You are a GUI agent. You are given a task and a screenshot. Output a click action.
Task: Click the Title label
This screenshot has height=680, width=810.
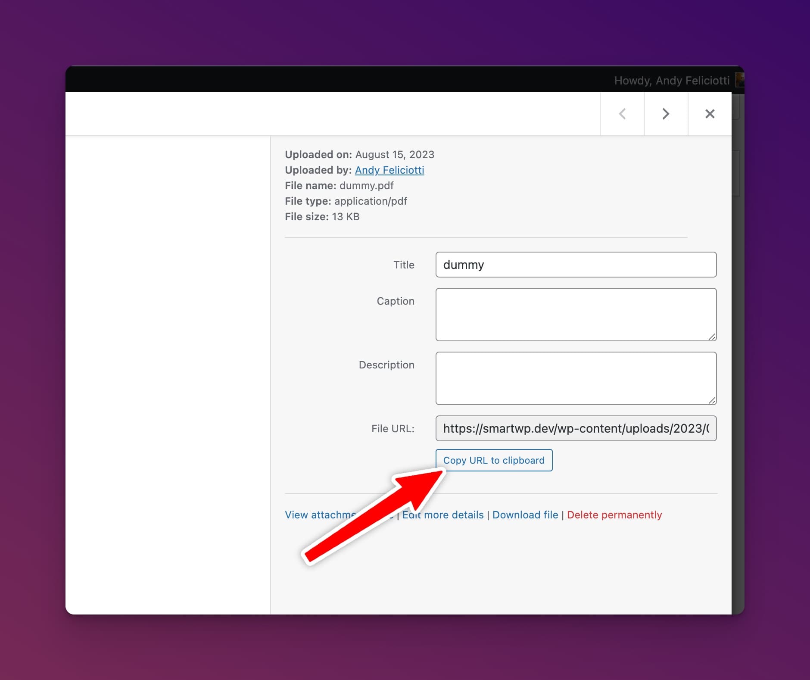[404, 265]
